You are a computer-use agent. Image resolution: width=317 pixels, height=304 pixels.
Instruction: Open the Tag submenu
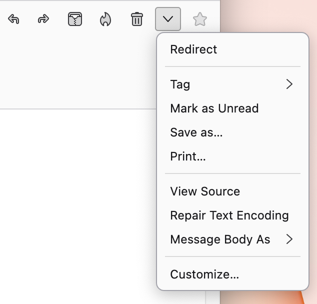pos(232,84)
